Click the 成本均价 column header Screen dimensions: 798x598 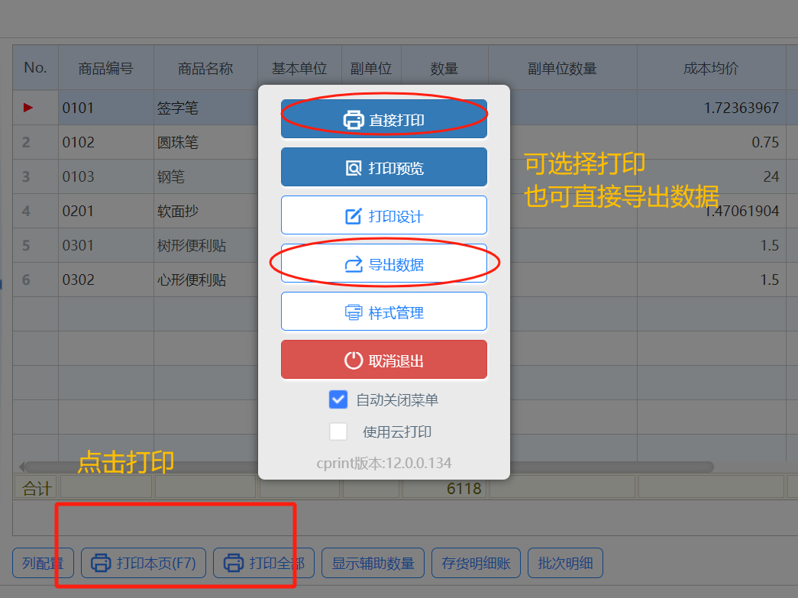[x=710, y=69]
